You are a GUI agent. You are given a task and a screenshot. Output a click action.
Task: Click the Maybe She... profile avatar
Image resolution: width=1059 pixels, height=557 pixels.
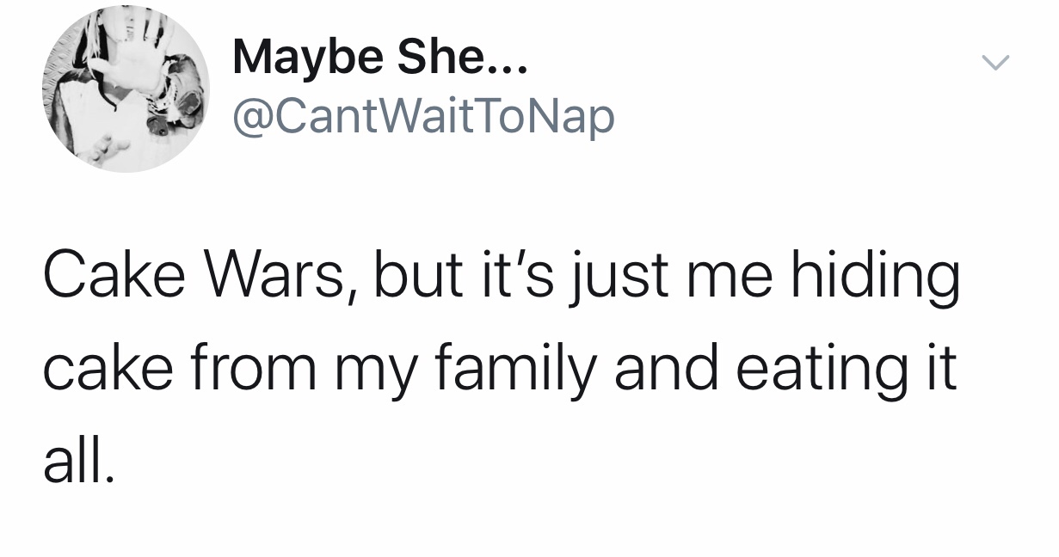126,88
